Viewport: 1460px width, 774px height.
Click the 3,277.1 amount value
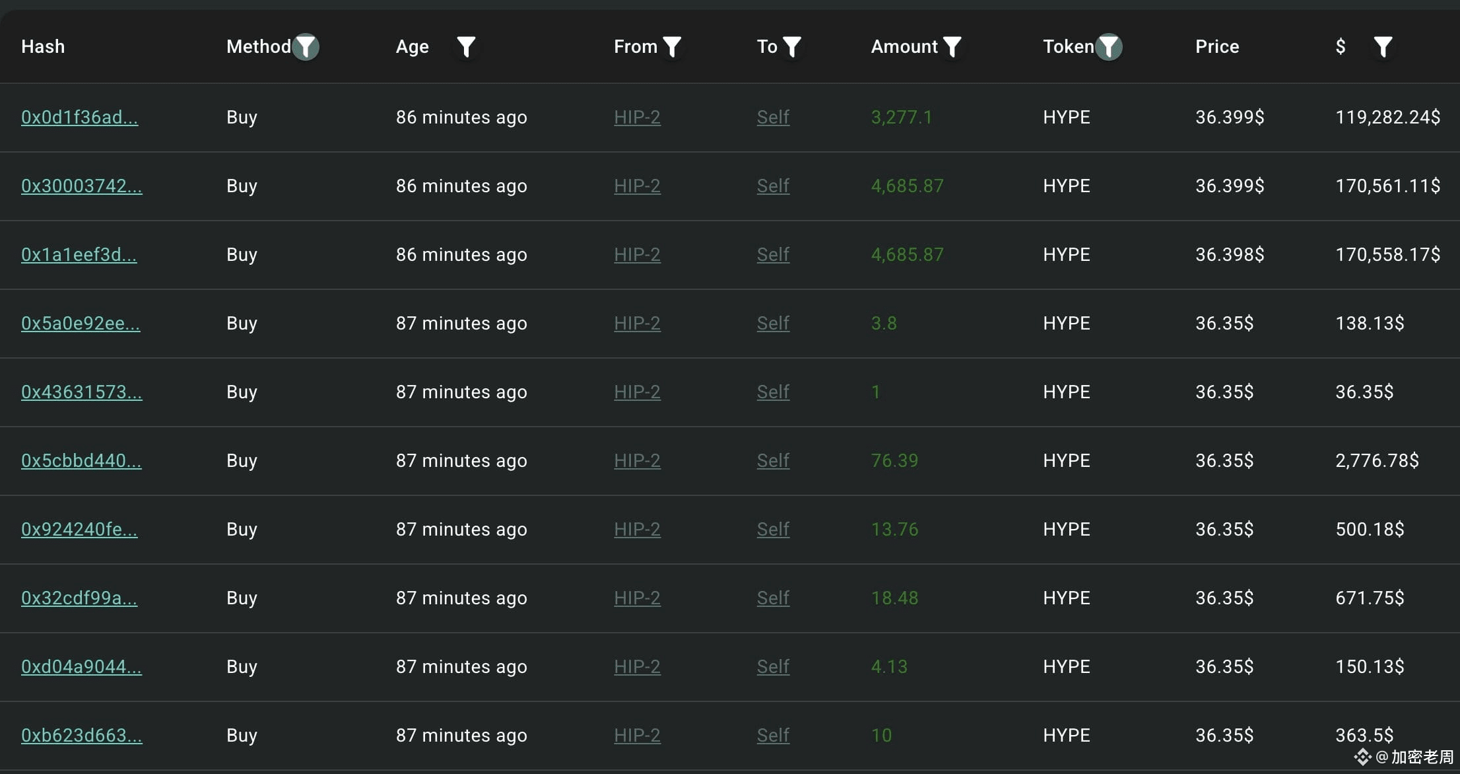tap(901, 118)
